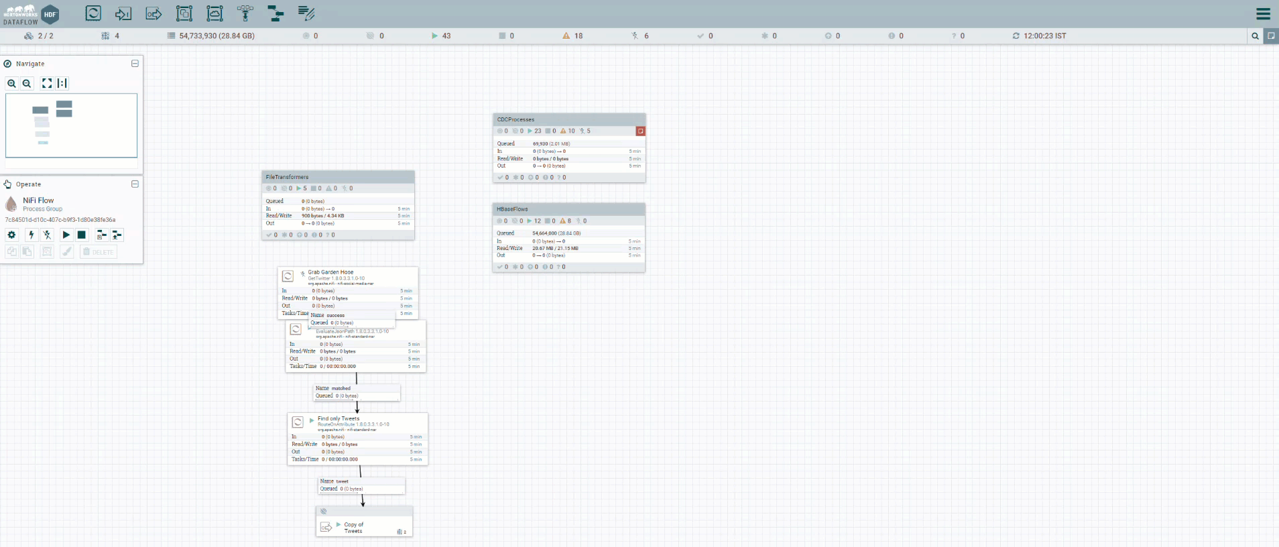1279x547 pixels.
Task: Select the FileTransformers process group title
Action: pos(287,177)
